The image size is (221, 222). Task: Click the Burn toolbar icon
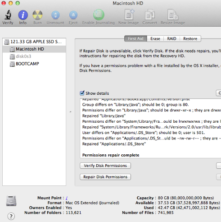click(37, 15)
